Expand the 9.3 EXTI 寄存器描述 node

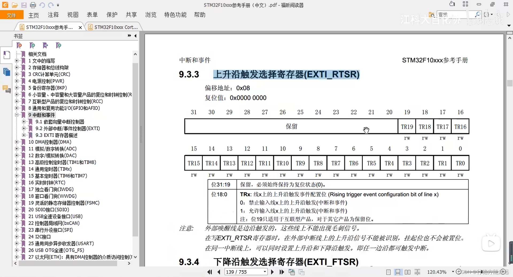[24, 135]
